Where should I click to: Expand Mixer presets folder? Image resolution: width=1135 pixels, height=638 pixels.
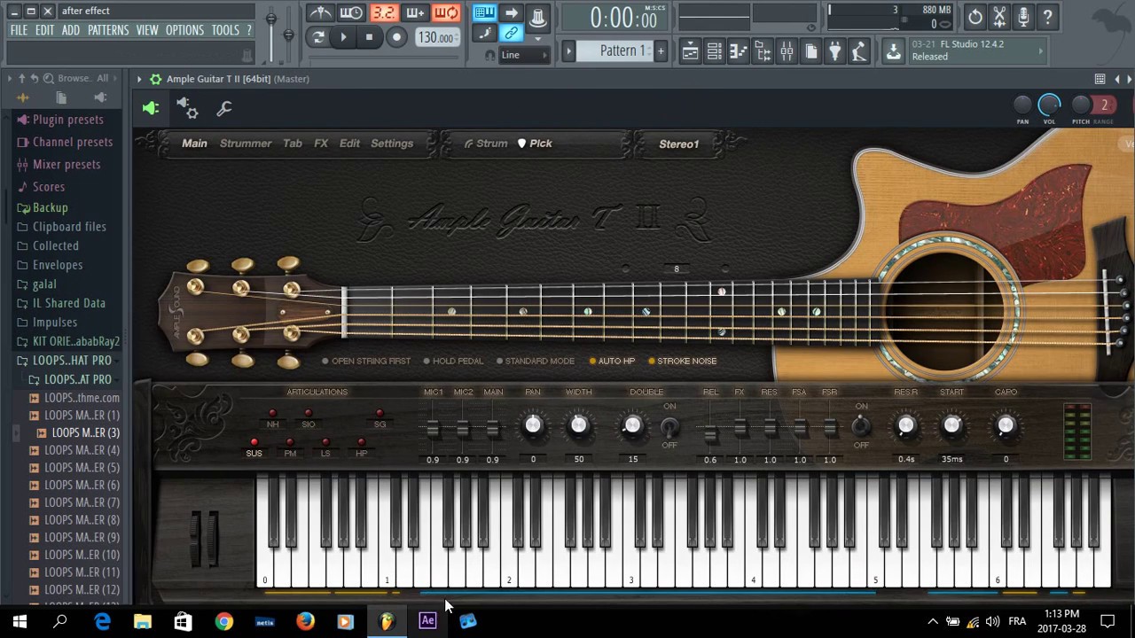(67, 164)
